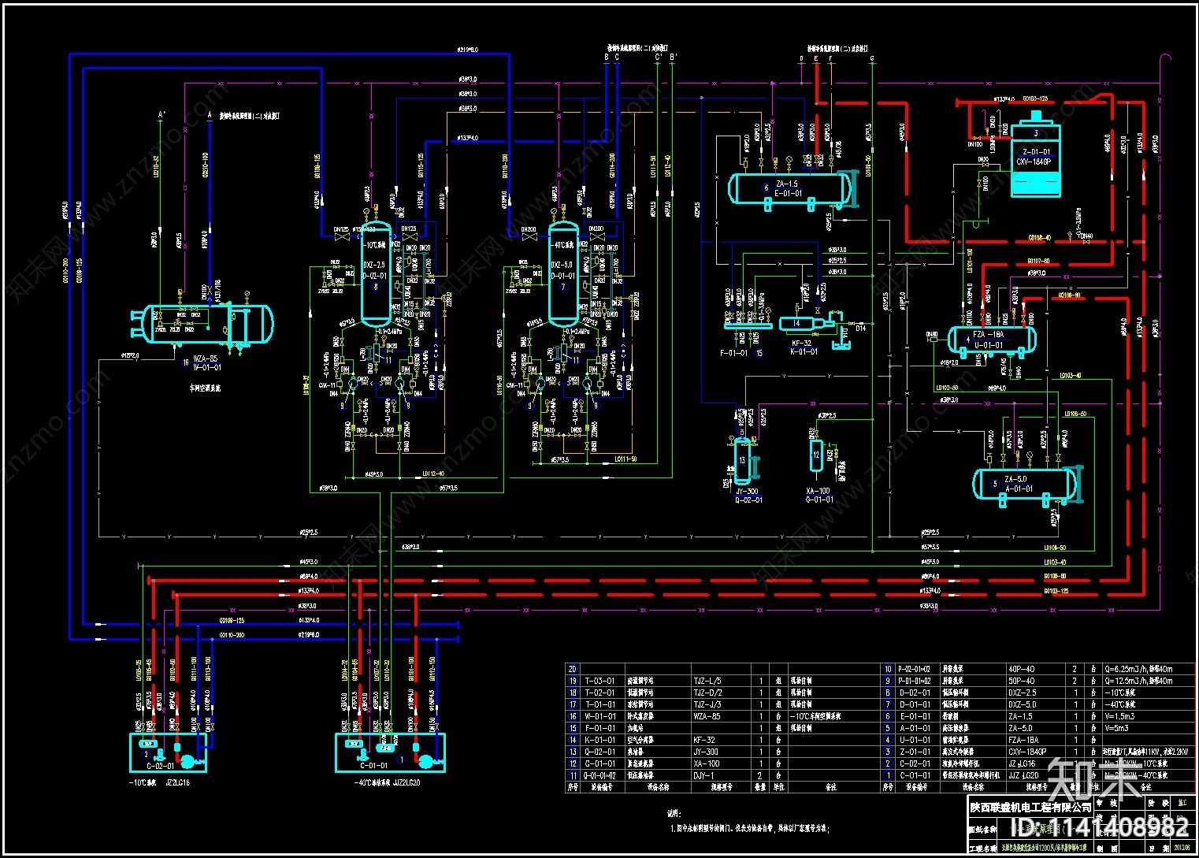Image resolution: width=1199 pixels, height=858 pixels.
Task: Select the CXV-1840P condenser unit symbol
Action: coord(1035,157)
